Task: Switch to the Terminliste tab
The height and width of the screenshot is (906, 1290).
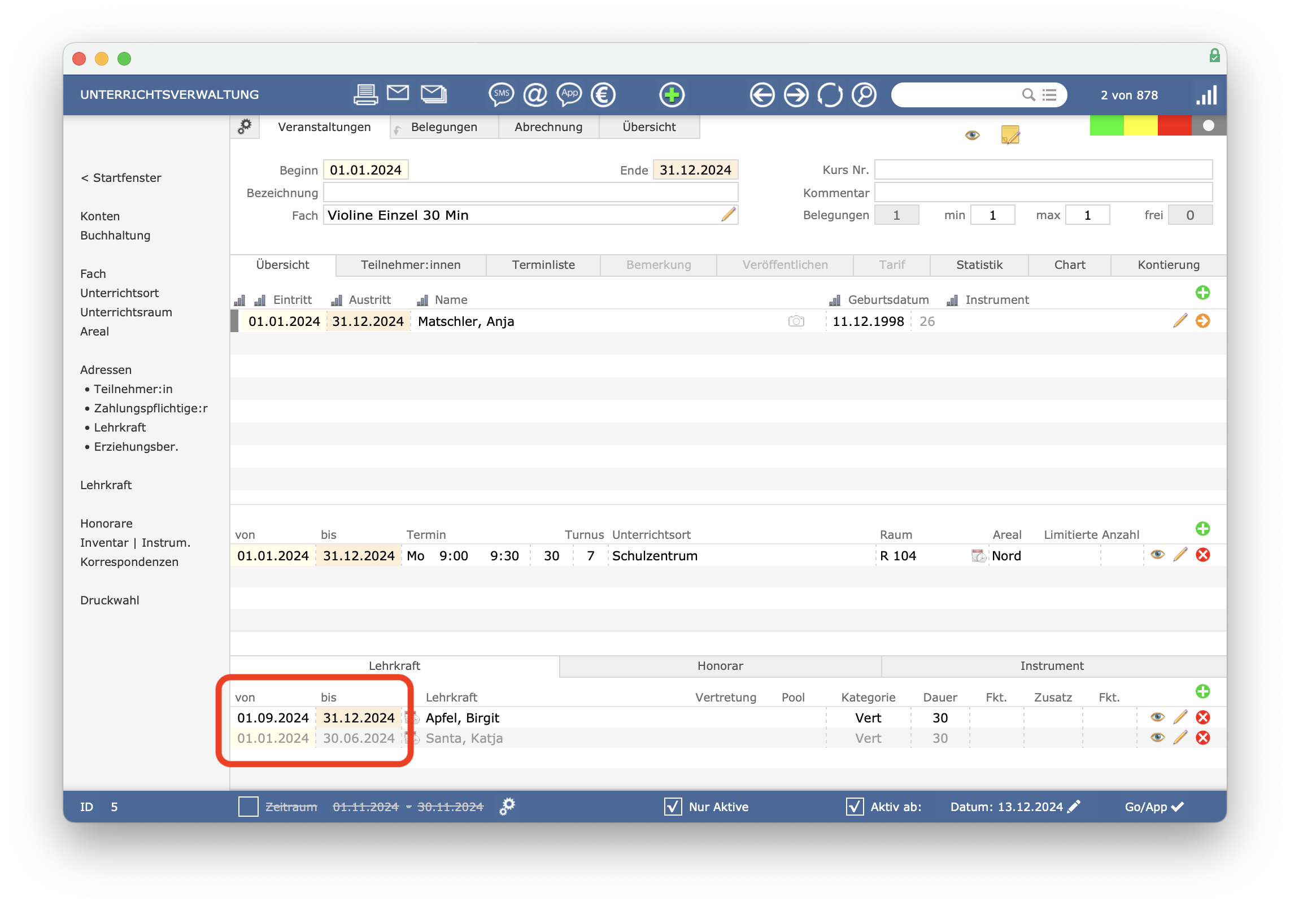Action: [x=543, y=265]
